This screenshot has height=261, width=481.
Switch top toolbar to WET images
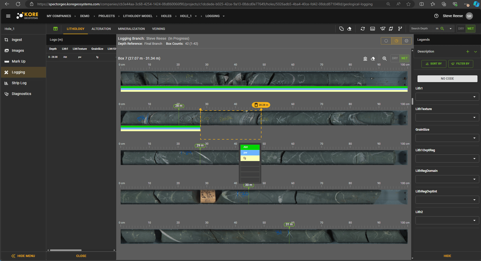tap(470, 29)
